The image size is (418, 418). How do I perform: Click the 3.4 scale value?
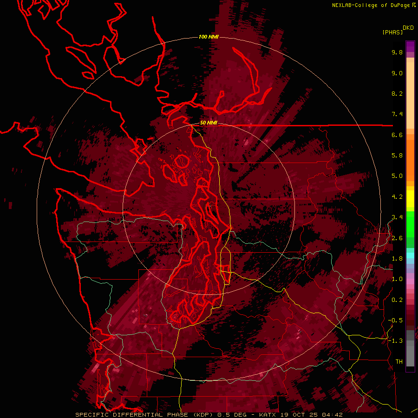[397, 217]
